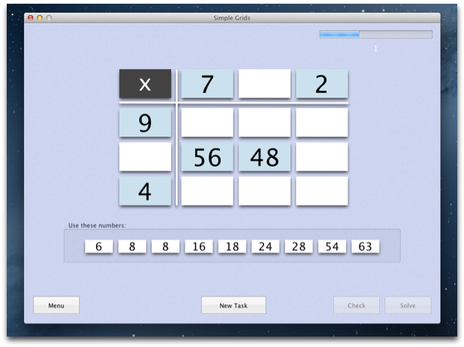464x347 pixels.
Task: Click the column header showing 2
Action: point(322,83)
